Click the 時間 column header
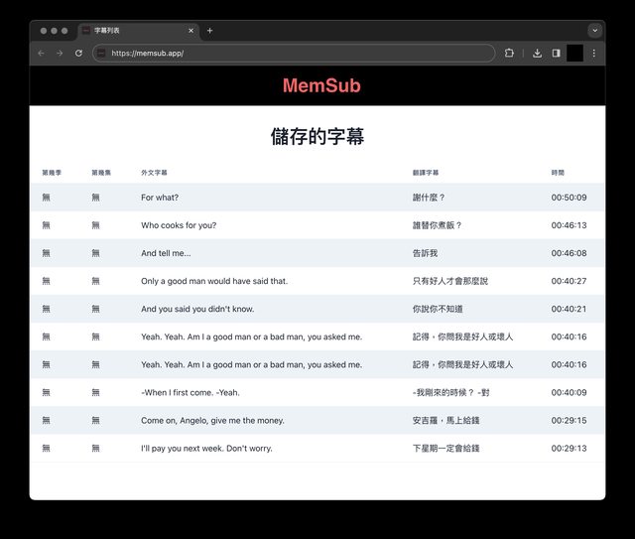 click(x=558, y=173)
